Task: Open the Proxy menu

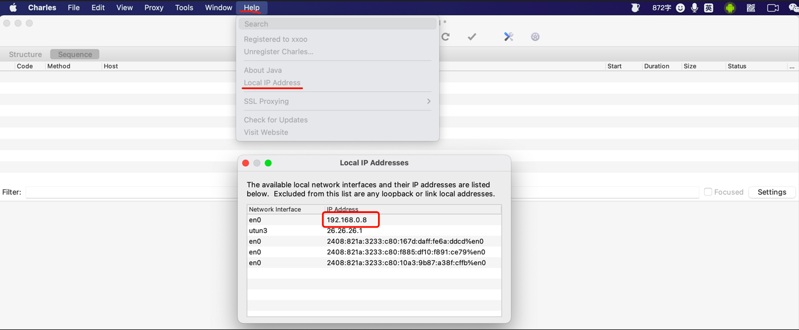Action: click(154, 8)
